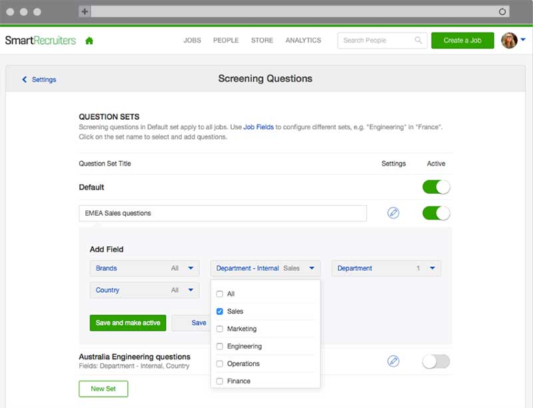Go to the green home icon

click(x=89, y=41)
